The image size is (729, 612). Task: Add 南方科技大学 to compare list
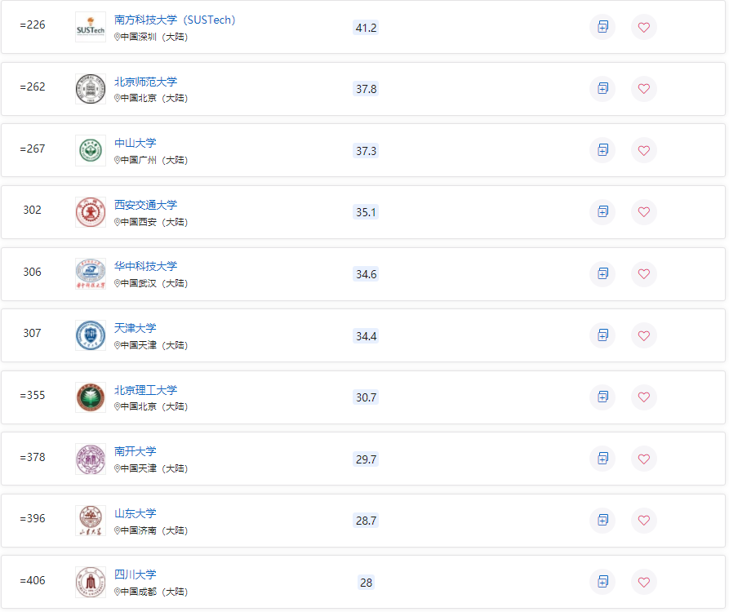coord(602,27)
